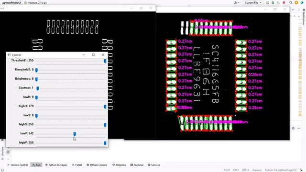306x172 pixels.
Task: Open the user account dropdown in PyCharm
Action: (237, 3)
